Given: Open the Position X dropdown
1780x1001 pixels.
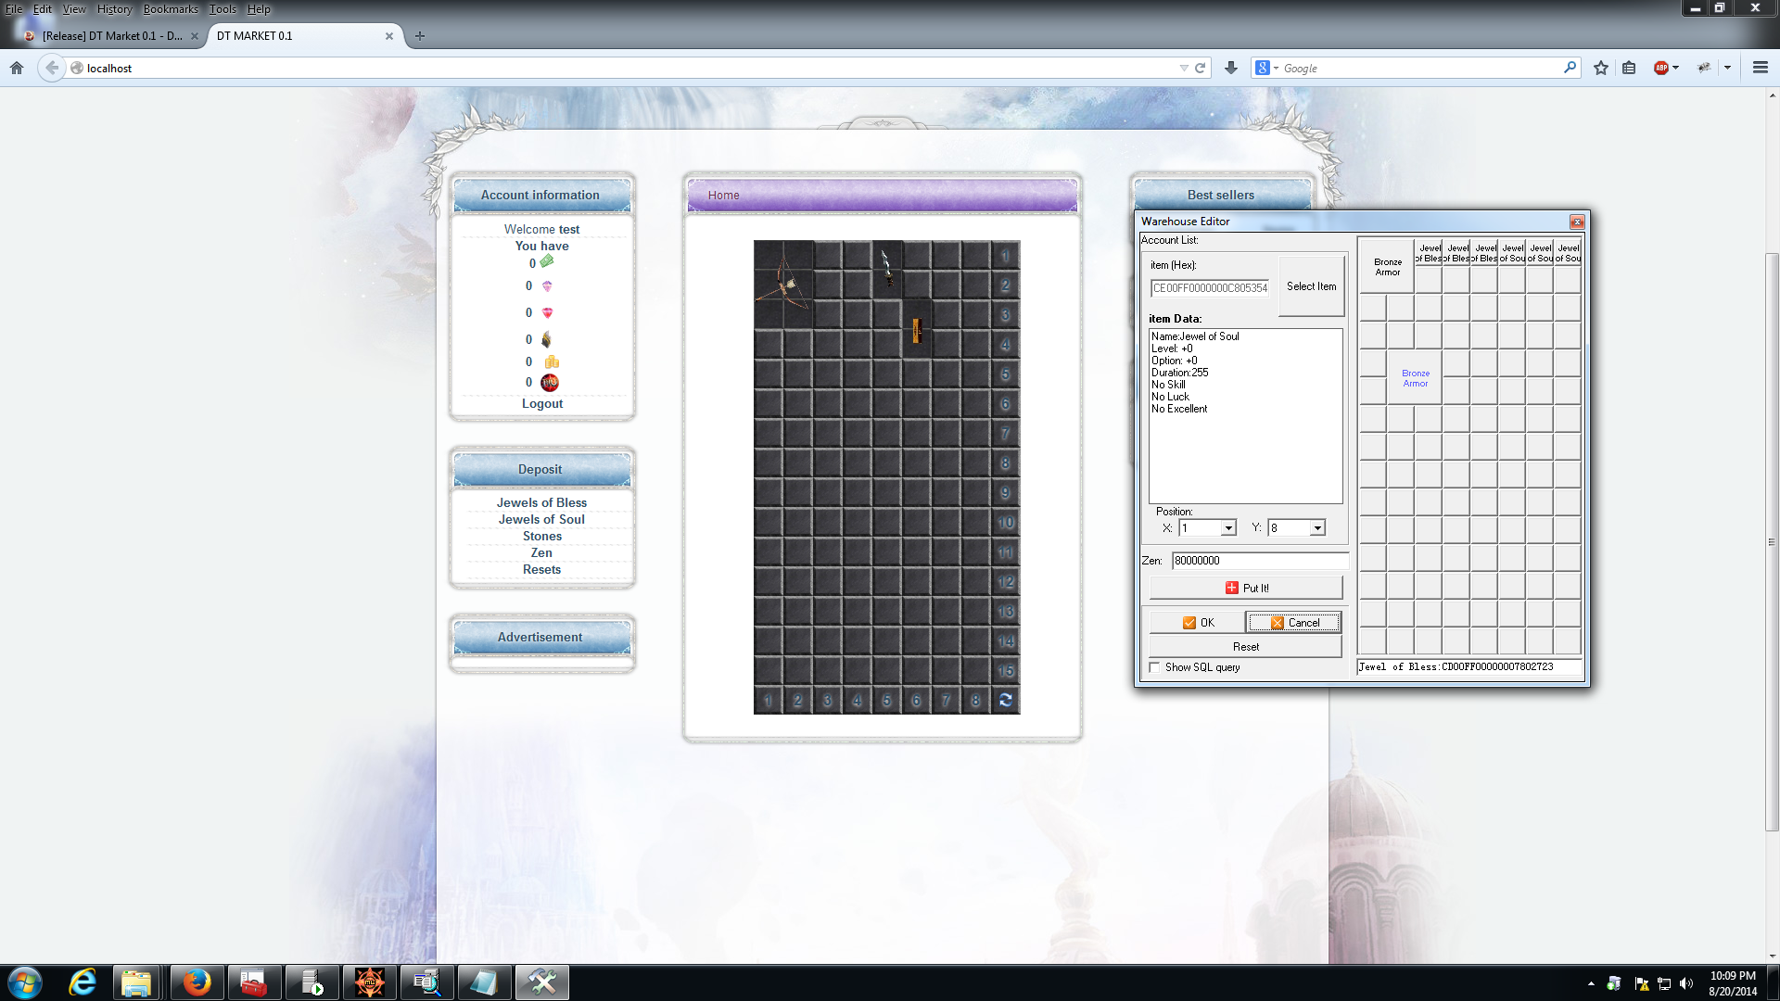Looking at the screenshot, I should click(x=1228, y=528).
